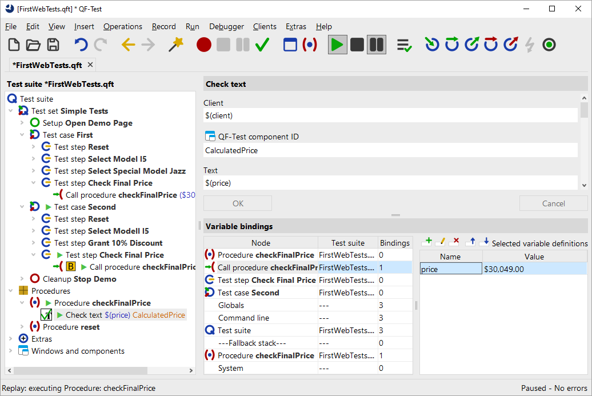Skip out of node red arrow icon

(511, 44)
